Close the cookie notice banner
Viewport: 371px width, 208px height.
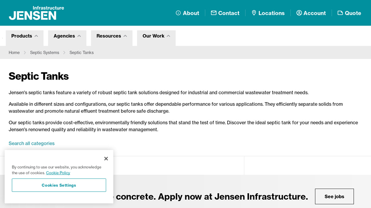106,159
